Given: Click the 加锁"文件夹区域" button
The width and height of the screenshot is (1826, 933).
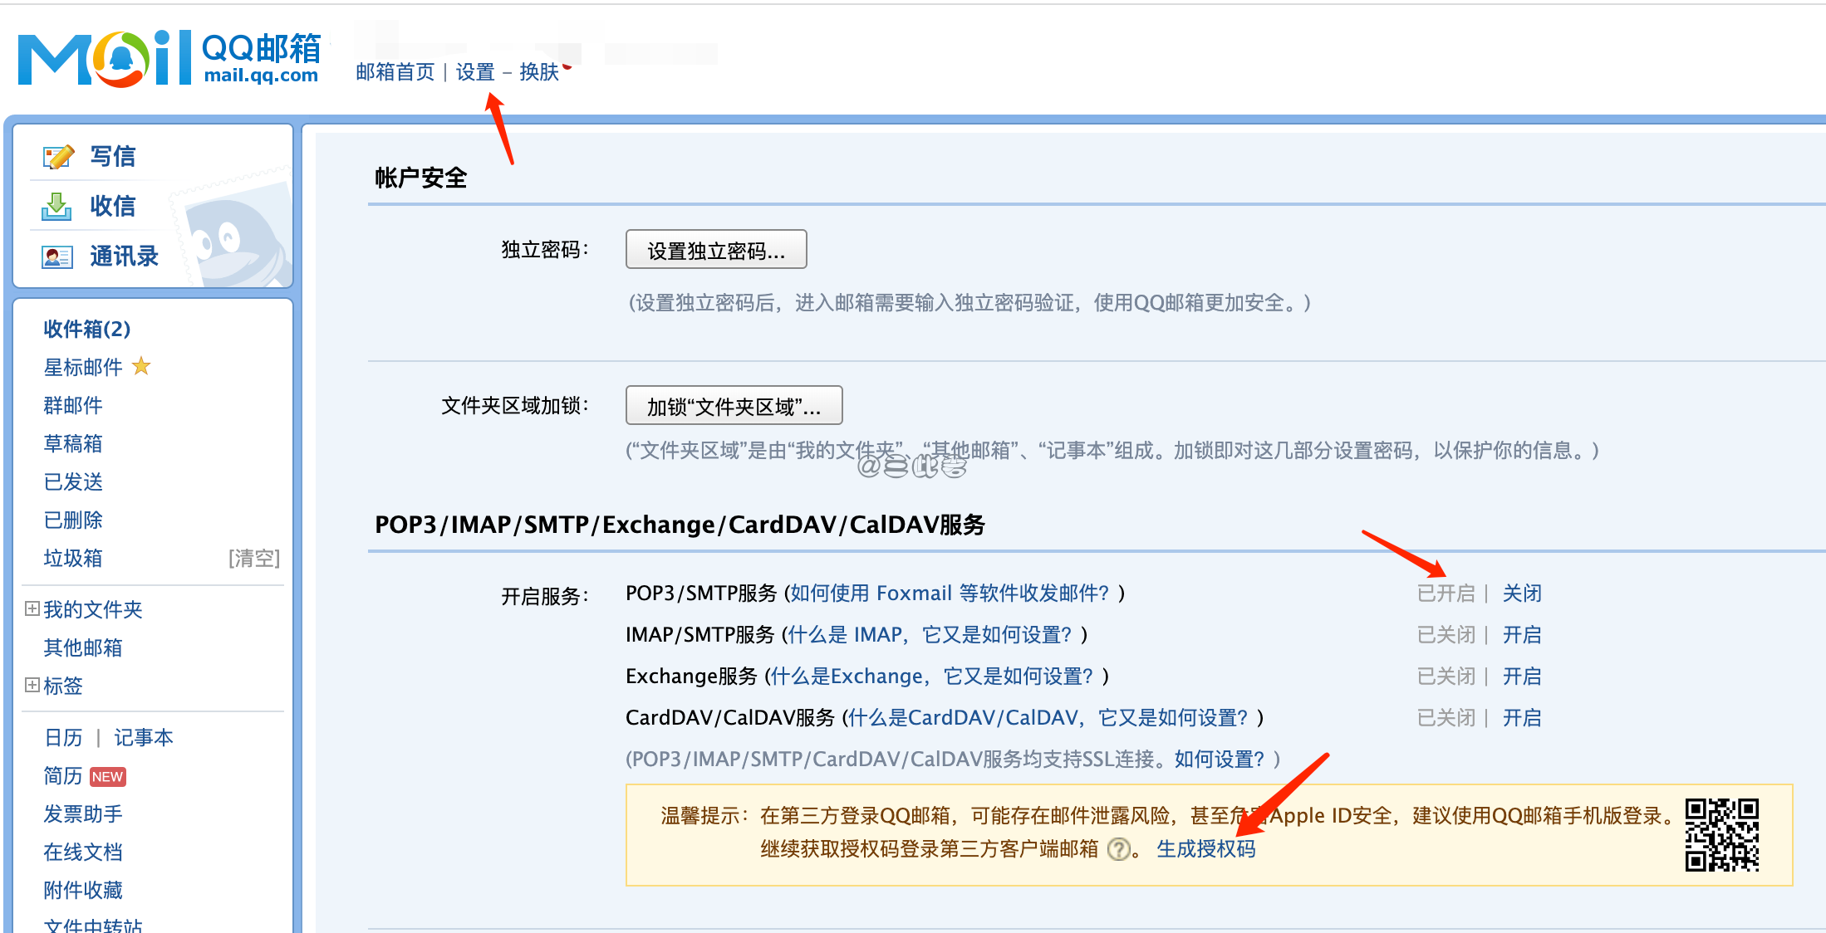Looking at the screenshot, I should 733,405.
